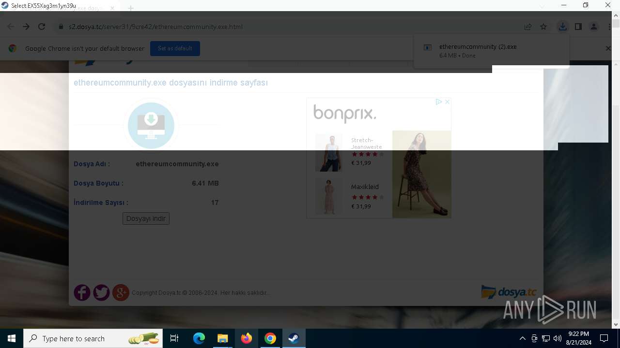Open the Maxikleid product ad
The width and height of the screenshot is (620, 348).
(365, 187)
